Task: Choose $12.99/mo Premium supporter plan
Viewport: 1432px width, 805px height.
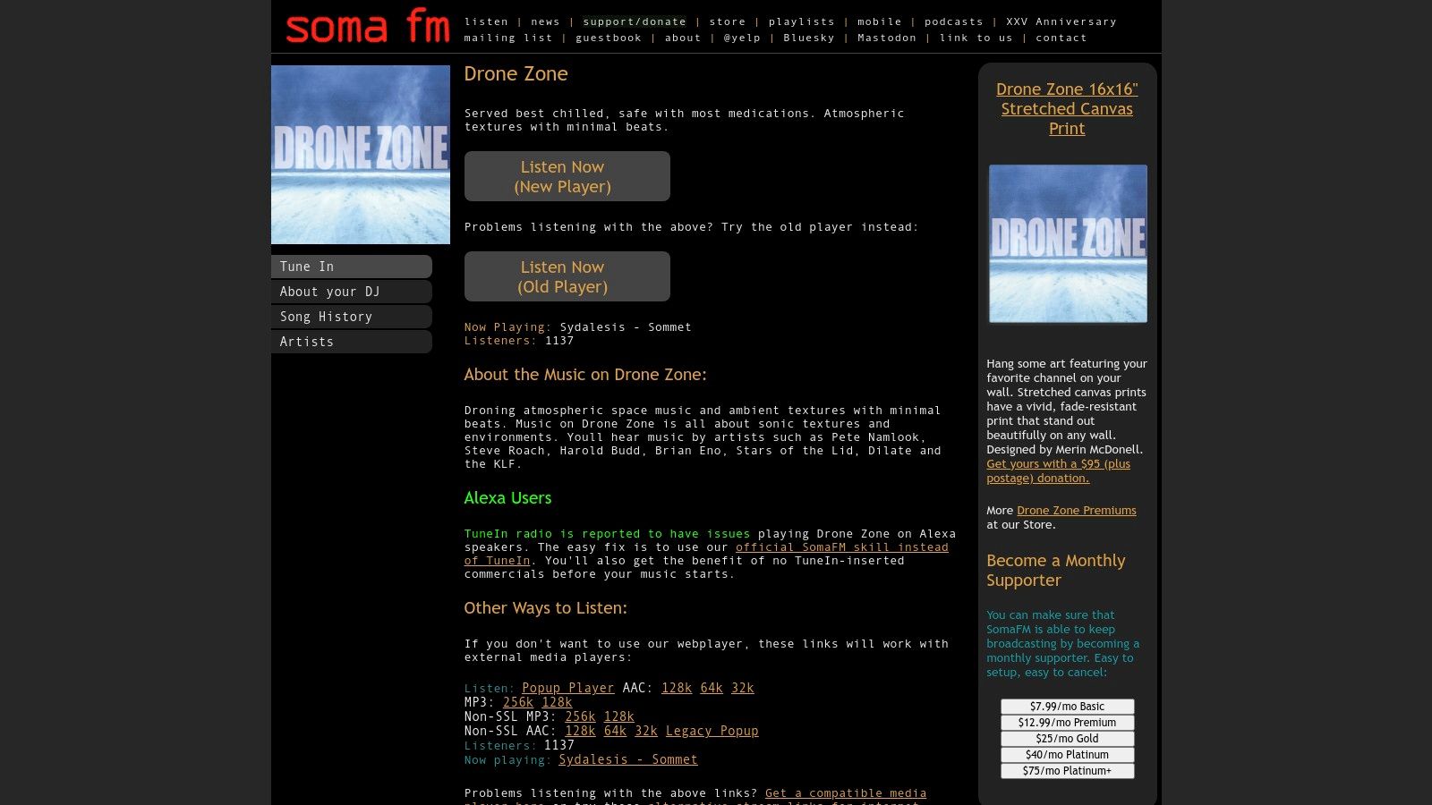Action: pyautogui.click(x=1067, y=723)
